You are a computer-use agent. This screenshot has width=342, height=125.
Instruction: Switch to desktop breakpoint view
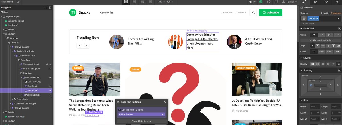[x=126, y=2]
